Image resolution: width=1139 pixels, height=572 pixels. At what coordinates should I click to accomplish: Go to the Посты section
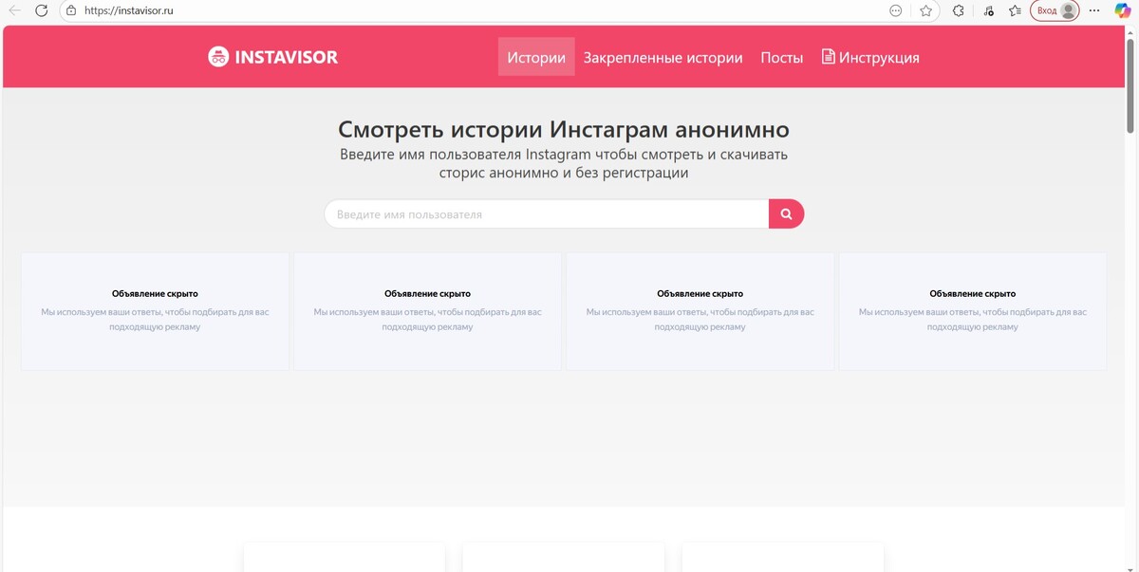[x=781, y=57]
